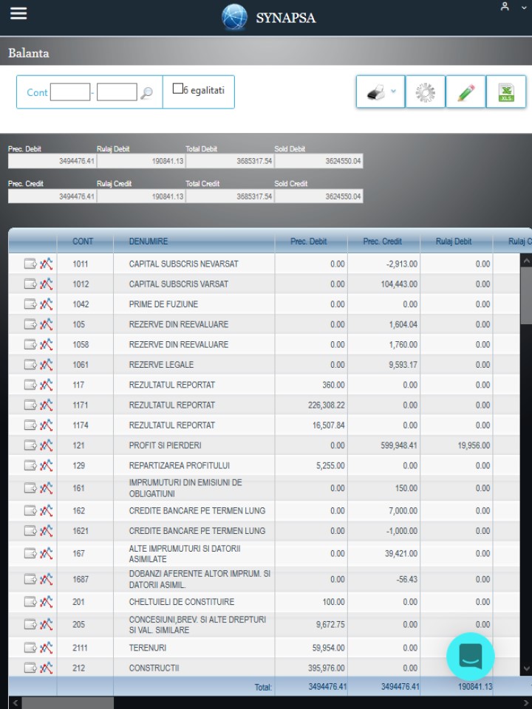Click the Rulaj Credit summary field

click(141, 196)
